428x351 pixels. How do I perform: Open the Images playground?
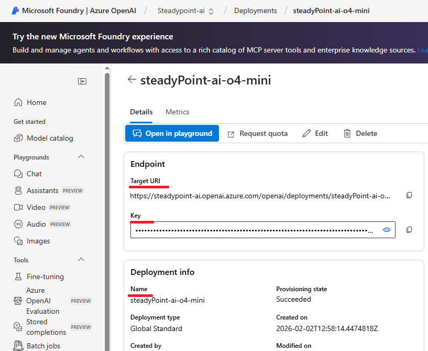[38, 241]
